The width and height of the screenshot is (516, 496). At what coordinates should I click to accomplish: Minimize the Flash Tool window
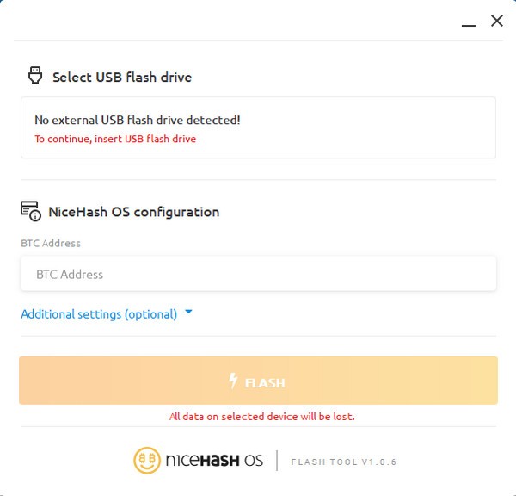[x=469, y=25]
